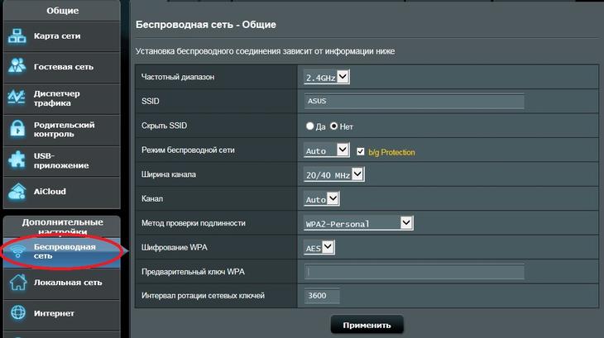The height and width of the screenshot is (338, 604).
Task: Click the Предварительный ключ WPA field
Action: point(414,272)
